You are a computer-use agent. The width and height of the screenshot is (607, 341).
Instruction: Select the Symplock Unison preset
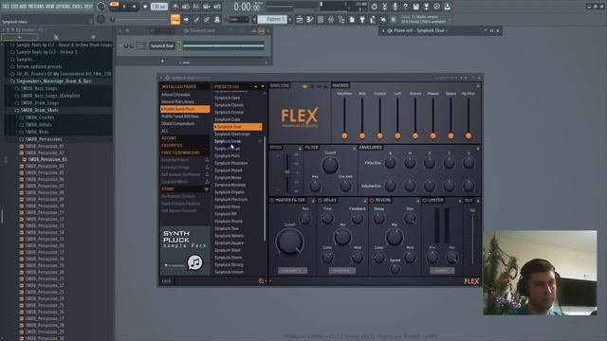coord(230,272)
